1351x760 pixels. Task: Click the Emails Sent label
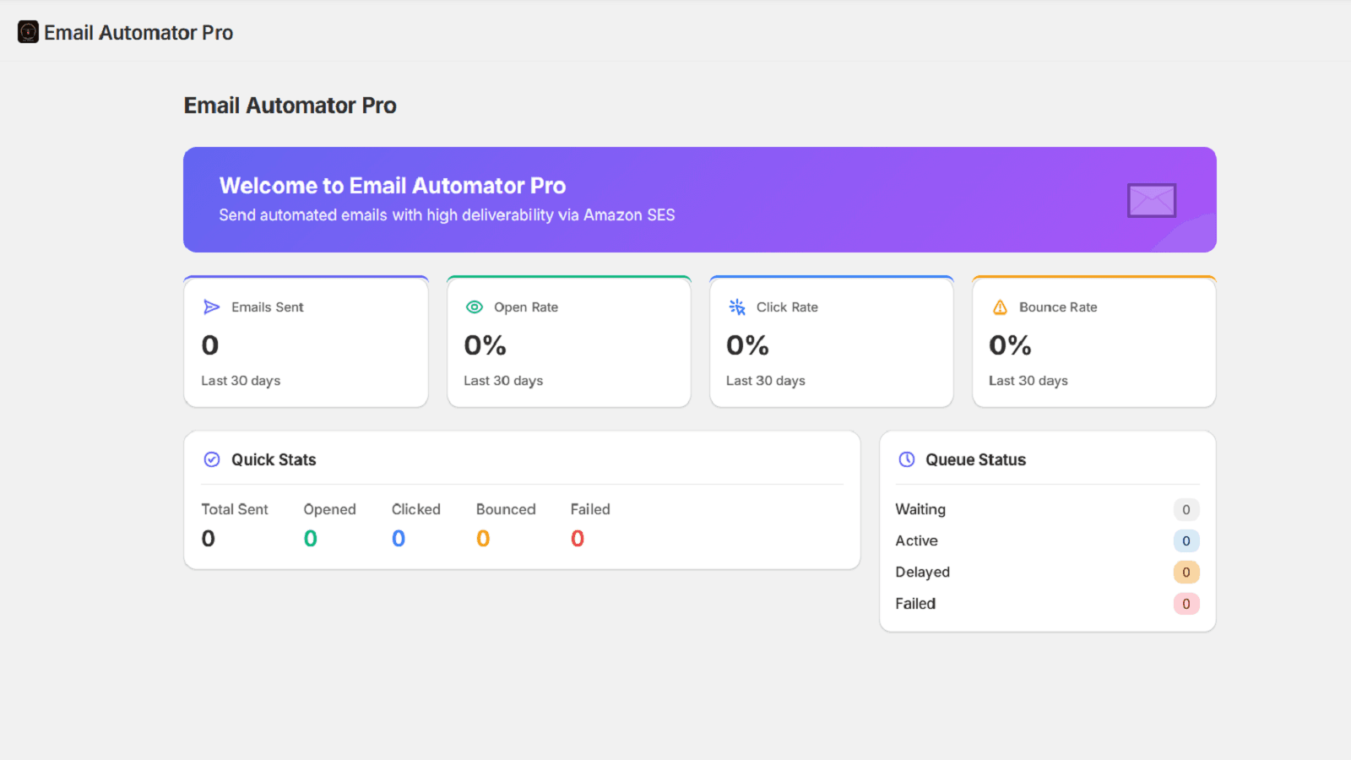[268, 307]
